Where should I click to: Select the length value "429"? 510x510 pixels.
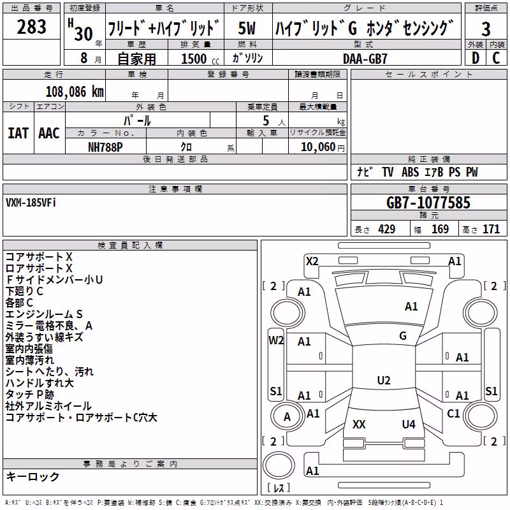point(386,229)
